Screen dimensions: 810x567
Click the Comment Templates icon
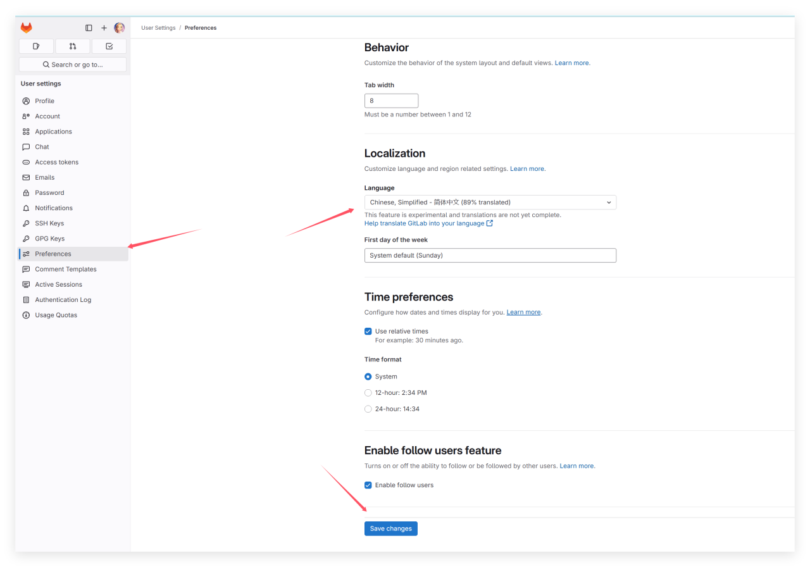pos(26,270)
